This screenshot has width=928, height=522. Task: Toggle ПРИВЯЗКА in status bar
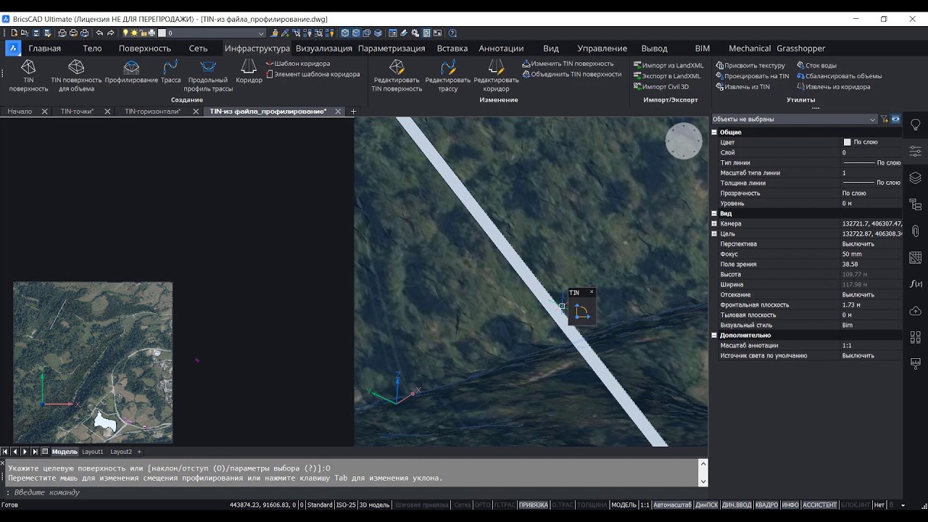[533, 505]
